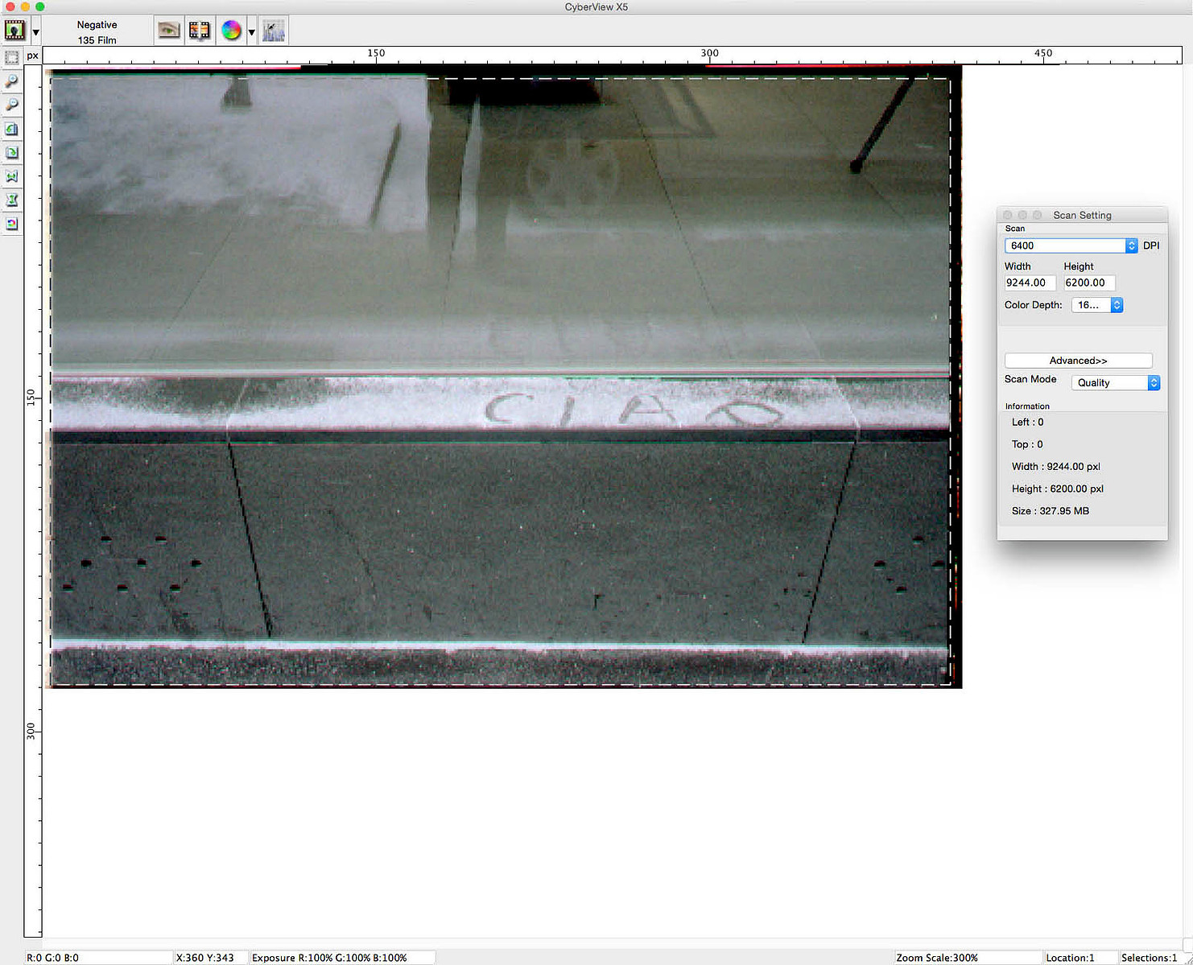Image resolution: width=1193 pixels, height=965 pixels.
Task: Click the zoom out magnifier
Action: [x=12, y=105]
